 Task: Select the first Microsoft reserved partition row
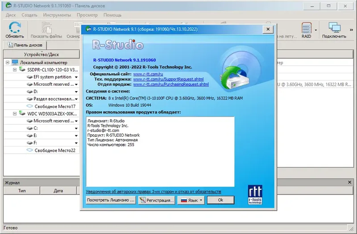click(x=42, y=84)
